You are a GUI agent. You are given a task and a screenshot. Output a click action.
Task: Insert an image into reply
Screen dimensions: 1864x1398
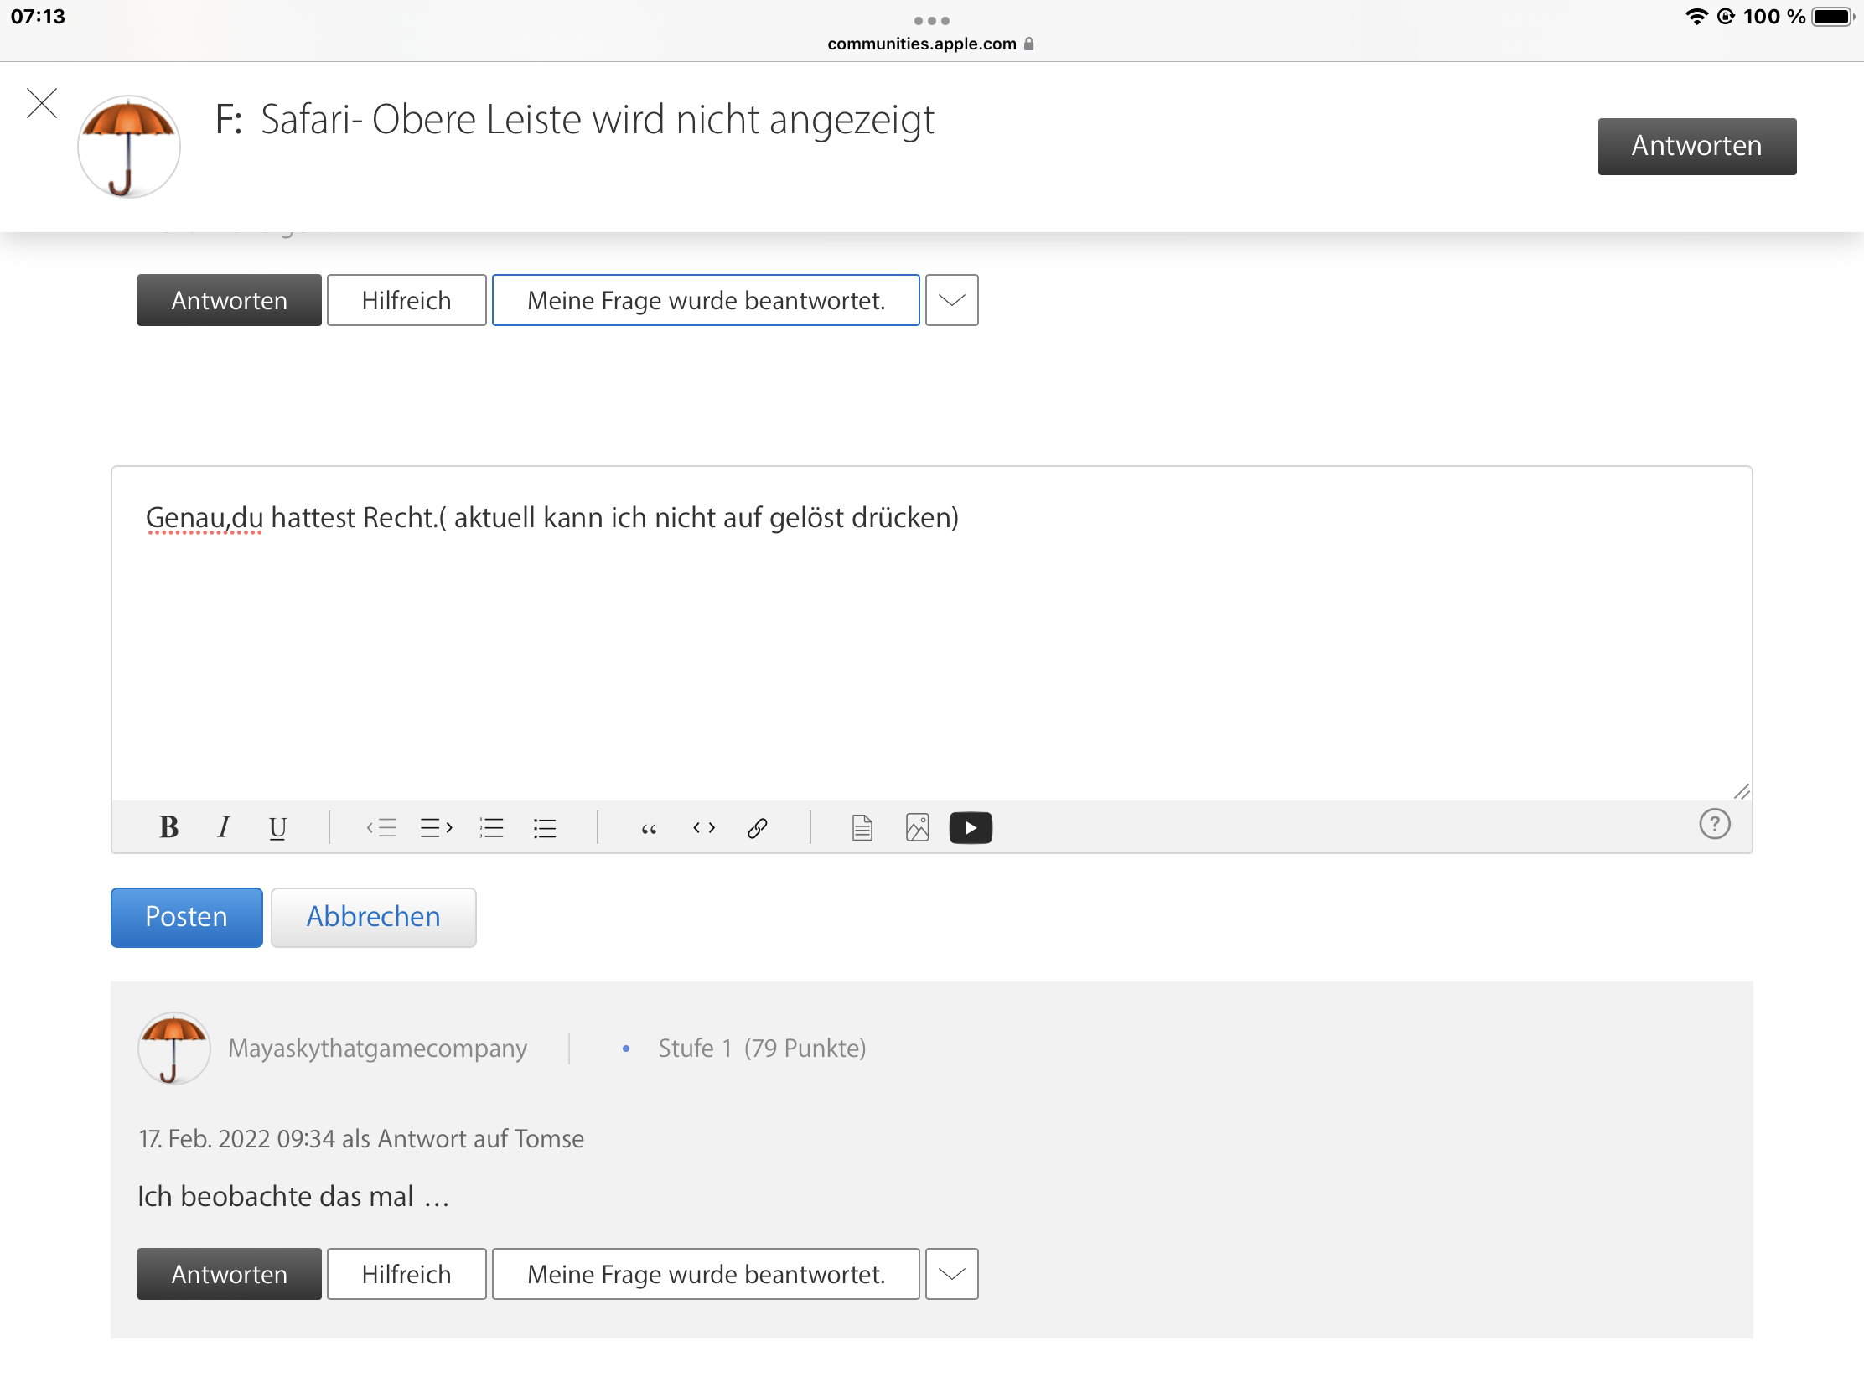coord(917,827)
